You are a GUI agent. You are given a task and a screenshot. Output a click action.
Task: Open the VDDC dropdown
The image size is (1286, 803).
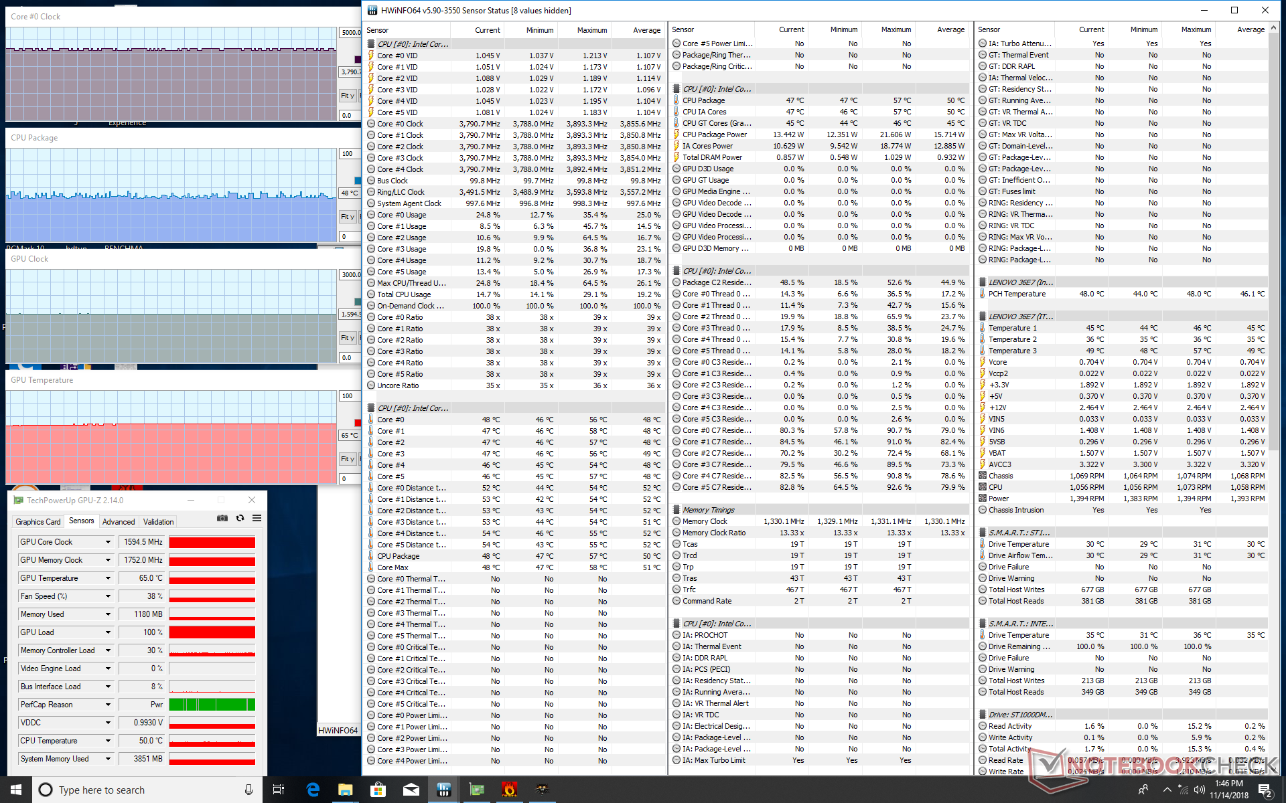pos(107,723)
